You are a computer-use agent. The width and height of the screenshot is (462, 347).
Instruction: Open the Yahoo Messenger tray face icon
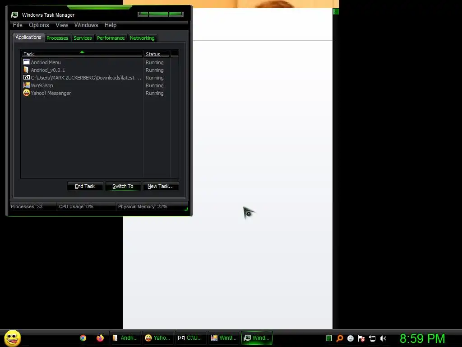tap(350, 338)
